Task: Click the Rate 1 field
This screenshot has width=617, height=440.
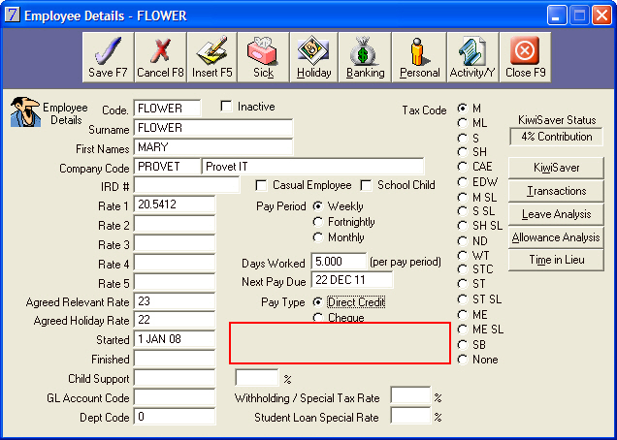Action: tap(175, 204)
